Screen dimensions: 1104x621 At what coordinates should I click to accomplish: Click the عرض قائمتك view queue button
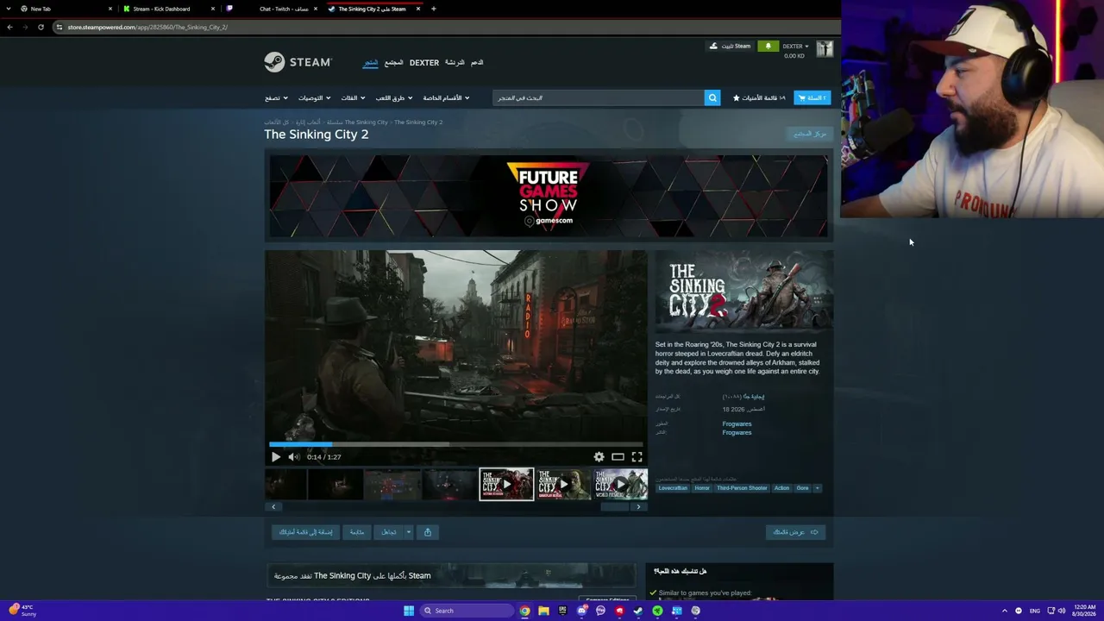click(795, 532)
